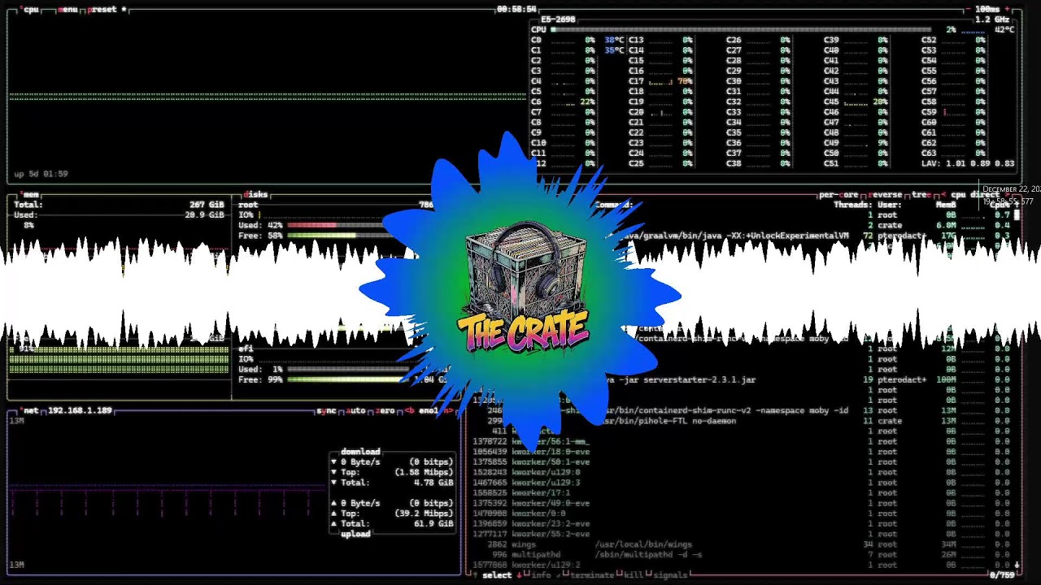The width and height of the screenshot is (1041, 585).
Task: Select the eno1 network interface label
Action: pyautogui.click(x=429, y=411)
